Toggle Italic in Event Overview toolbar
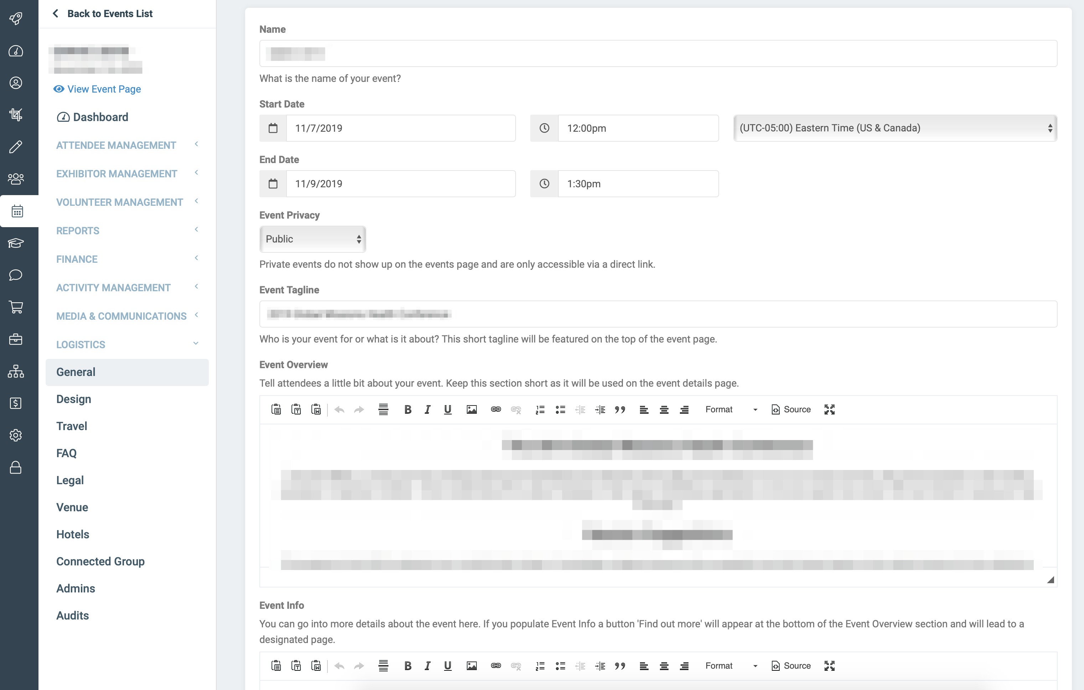Image resolution: width=1084 pixels, height=690 pixels. click(x=427, y=409)
